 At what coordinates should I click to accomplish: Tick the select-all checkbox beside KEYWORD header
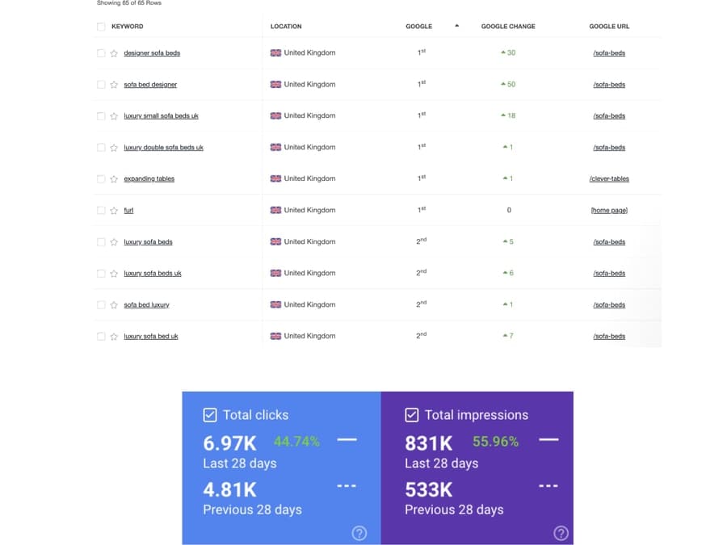click(101, 27)
